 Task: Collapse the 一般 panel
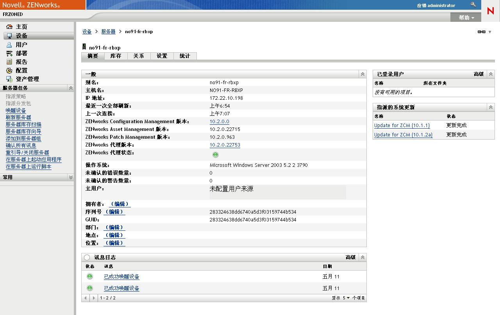click(x=362, y=74)
